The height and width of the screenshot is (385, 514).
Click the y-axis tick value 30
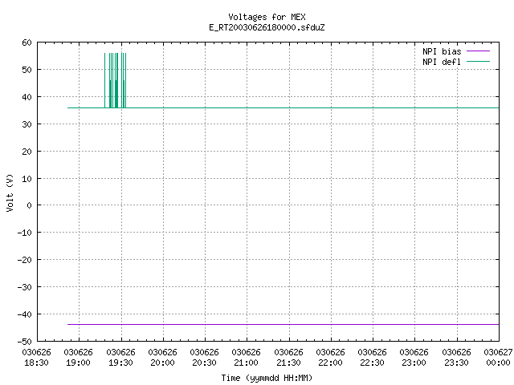[27, 124]
